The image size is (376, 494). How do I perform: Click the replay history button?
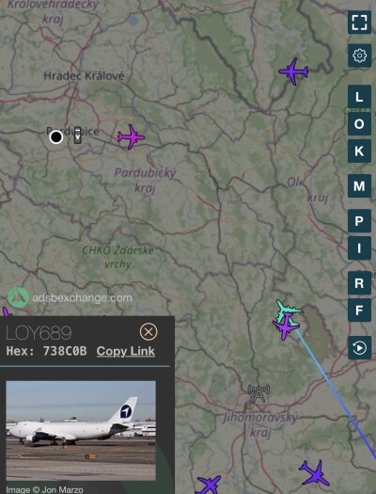pos(359,348)
